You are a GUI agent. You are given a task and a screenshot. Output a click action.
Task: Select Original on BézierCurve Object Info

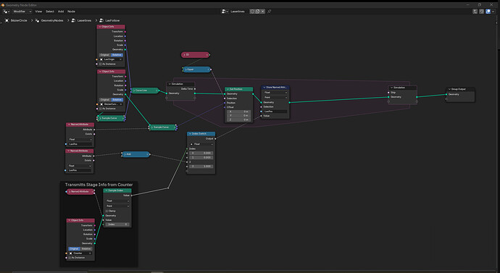point(104,100)
